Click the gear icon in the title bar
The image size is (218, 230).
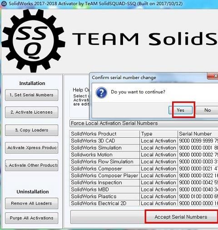(x=4, y=4)
